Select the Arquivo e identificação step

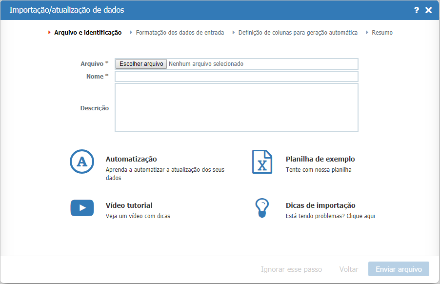pos(87,32)
